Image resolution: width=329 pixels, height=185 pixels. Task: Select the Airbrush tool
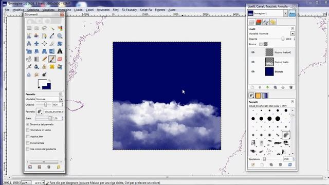(x=29, y=67)
